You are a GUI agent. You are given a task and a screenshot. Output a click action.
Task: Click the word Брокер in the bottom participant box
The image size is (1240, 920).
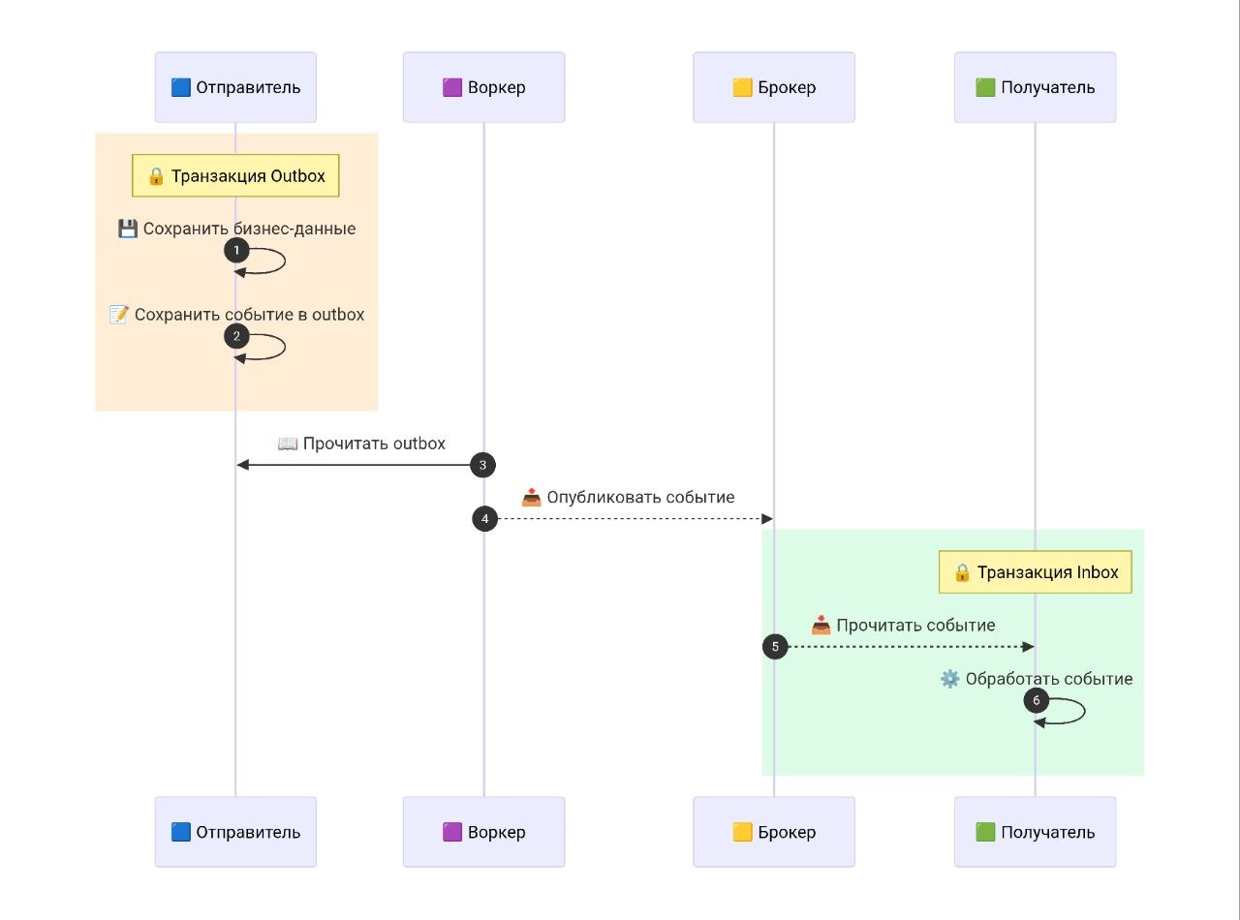788,832
